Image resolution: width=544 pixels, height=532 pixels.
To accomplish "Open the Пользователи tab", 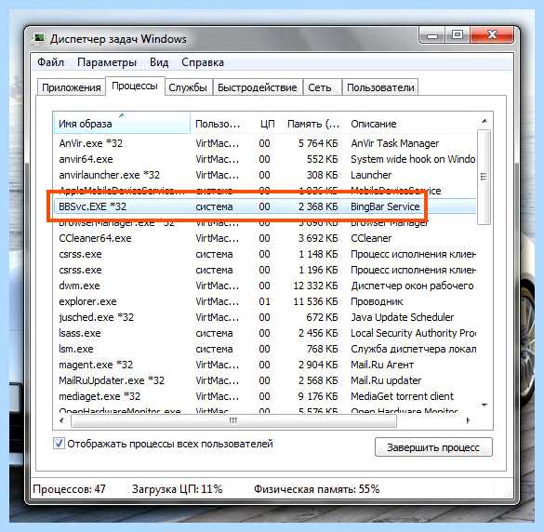I will click(x=380, y=87).
